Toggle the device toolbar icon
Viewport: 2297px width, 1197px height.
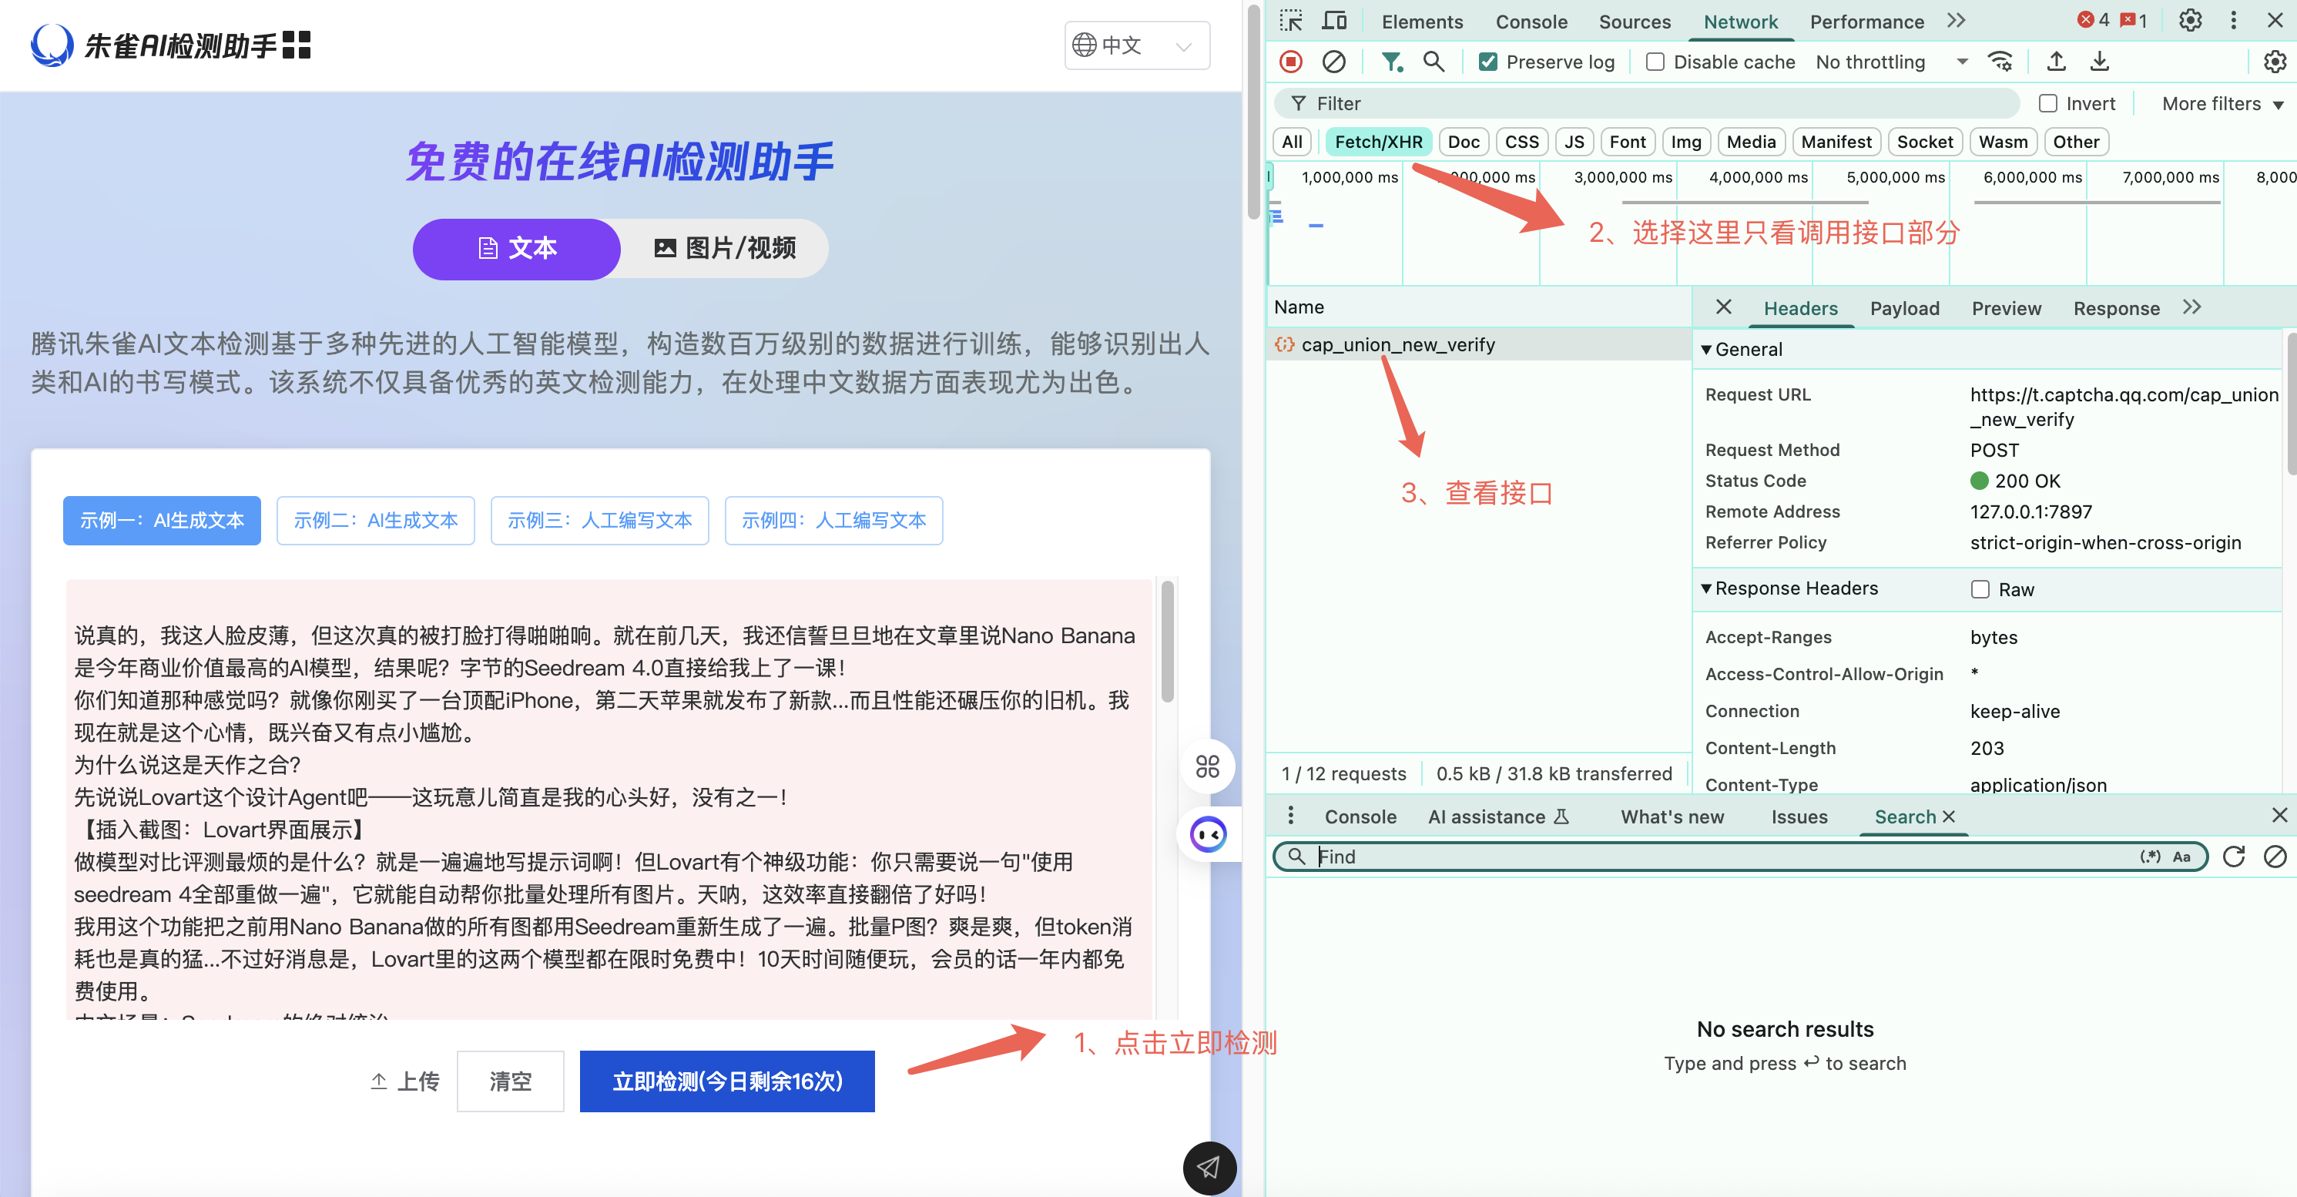1334,21
